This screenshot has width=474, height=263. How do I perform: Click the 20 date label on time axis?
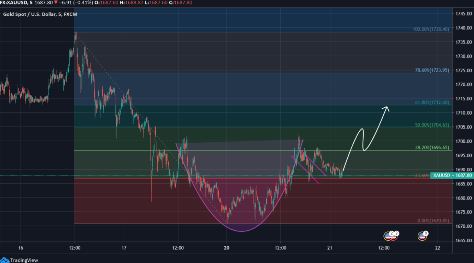coord(227,248)
